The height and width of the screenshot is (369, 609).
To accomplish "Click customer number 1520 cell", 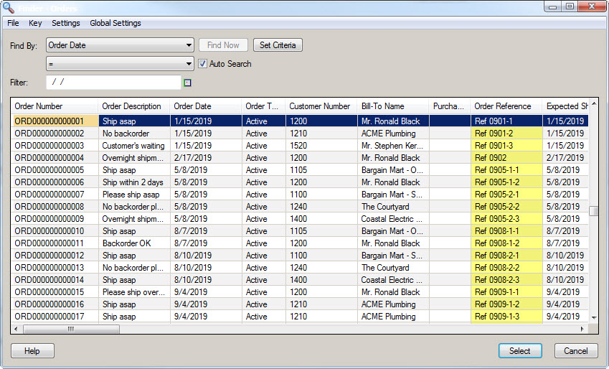I will coord(321,146).
